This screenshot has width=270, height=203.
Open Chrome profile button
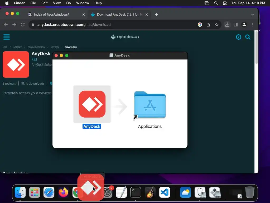click(244, 25)
